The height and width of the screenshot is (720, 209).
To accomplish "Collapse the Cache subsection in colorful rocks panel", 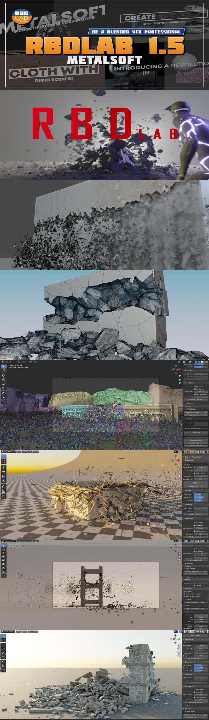I will pyautogui.click(x=189, y=419).
